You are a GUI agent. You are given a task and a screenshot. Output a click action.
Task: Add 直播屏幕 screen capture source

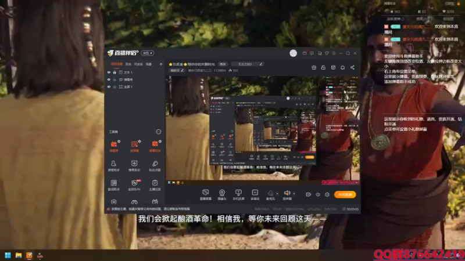[206, 195]
